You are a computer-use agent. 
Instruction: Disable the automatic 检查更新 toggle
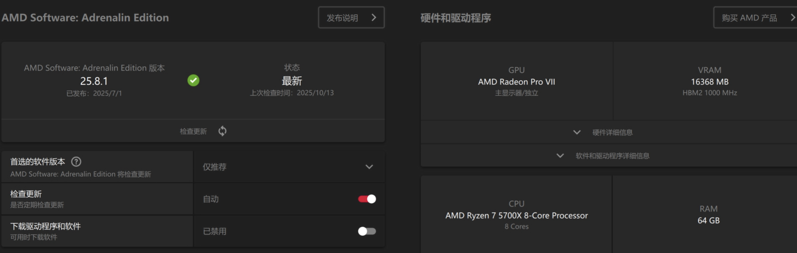point(367,199)
